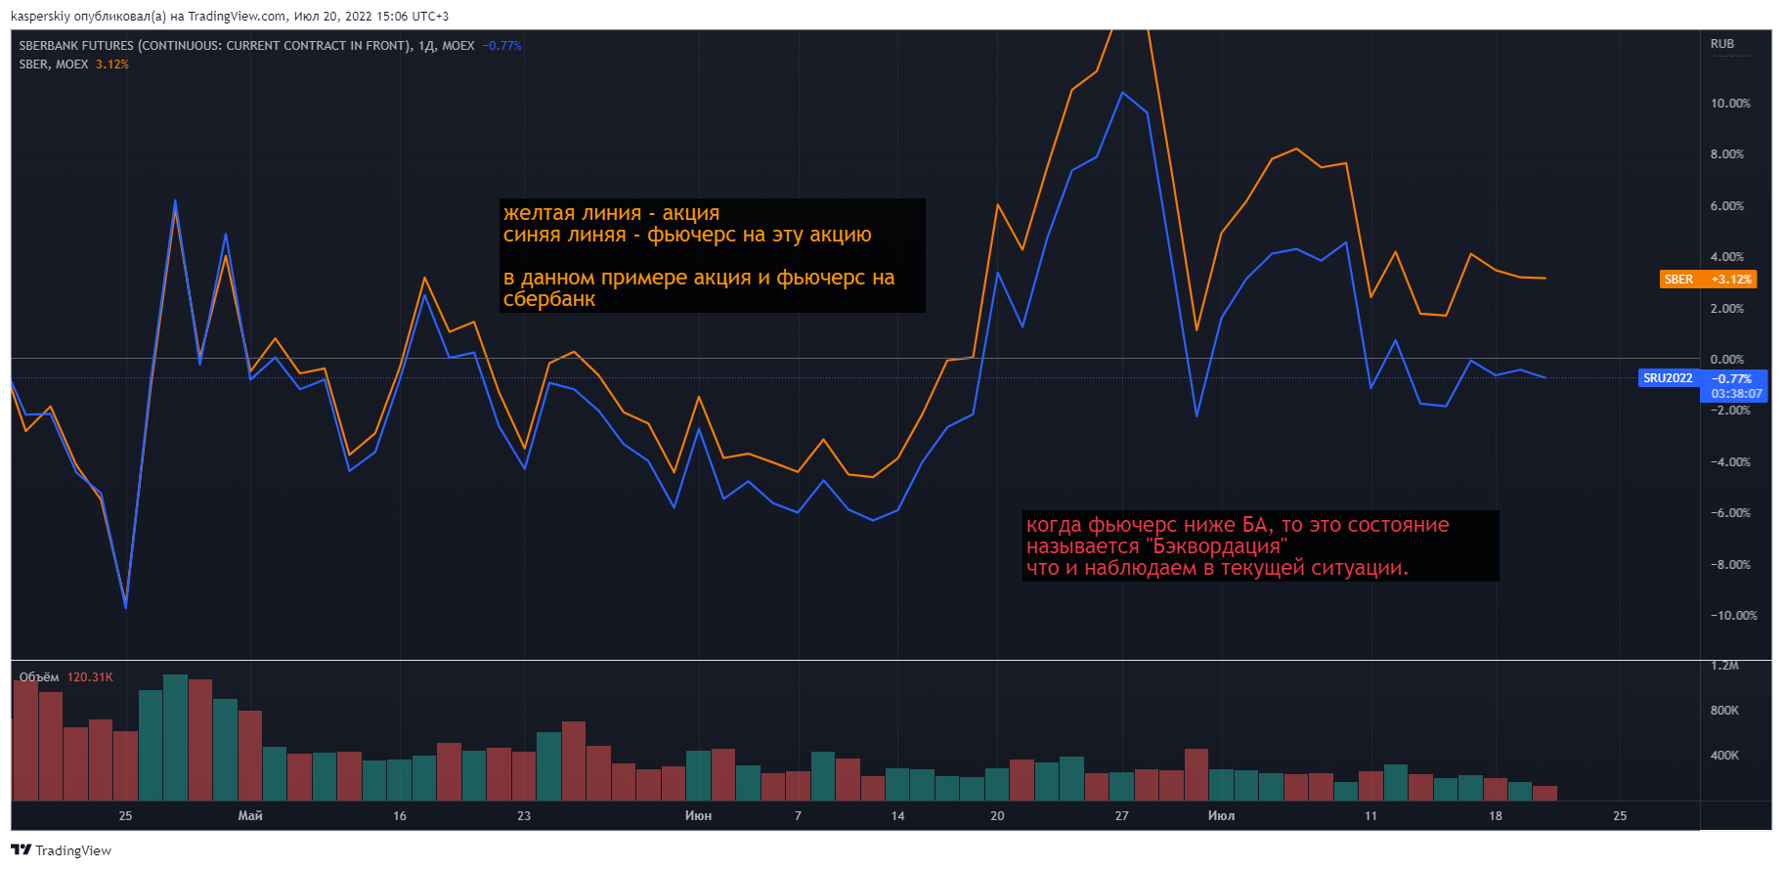Click the 14 date label

[897, 816]
